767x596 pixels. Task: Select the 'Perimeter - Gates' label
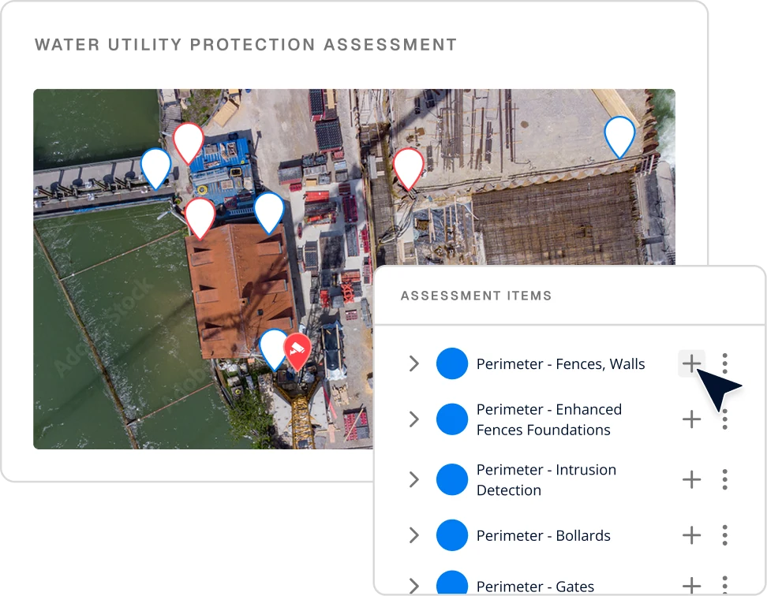coord(535,587)
